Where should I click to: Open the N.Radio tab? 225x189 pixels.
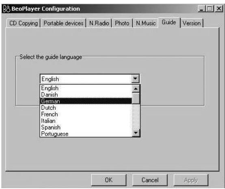pos(99,23)
